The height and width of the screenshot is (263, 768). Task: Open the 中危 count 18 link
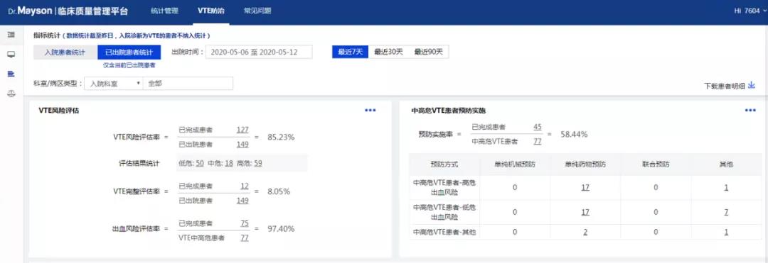(x=229, y=164)
